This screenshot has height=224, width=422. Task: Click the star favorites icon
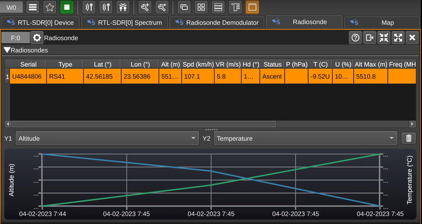(50, 7)
